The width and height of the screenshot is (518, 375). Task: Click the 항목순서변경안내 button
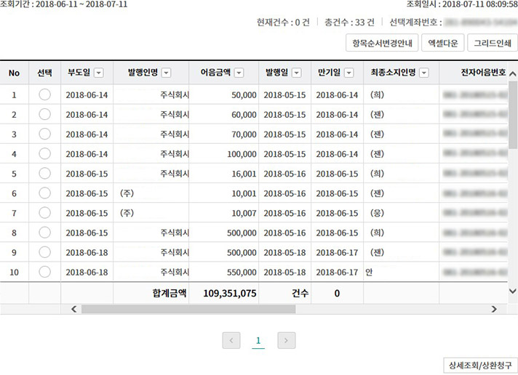[x=382, y=44]
